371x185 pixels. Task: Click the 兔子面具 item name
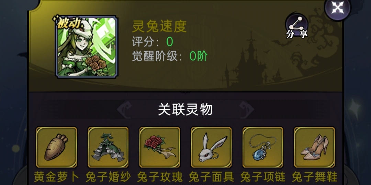click(211, 177)
